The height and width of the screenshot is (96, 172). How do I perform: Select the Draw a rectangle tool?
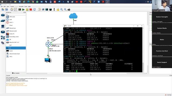47,10
